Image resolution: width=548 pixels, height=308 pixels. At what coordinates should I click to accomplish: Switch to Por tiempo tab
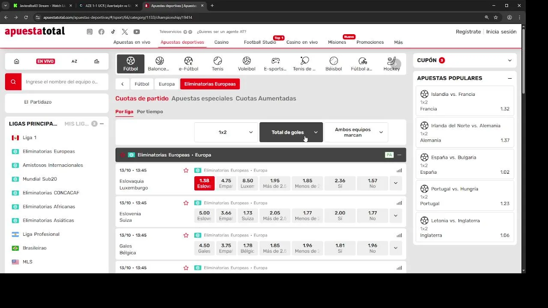[x=150, y=112]
